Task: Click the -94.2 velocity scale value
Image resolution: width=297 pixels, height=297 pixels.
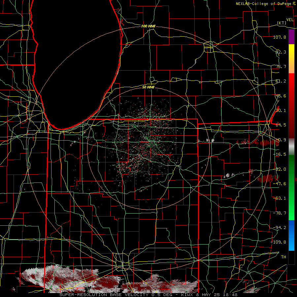Action: pyautogui.click(x=280, y=228)
